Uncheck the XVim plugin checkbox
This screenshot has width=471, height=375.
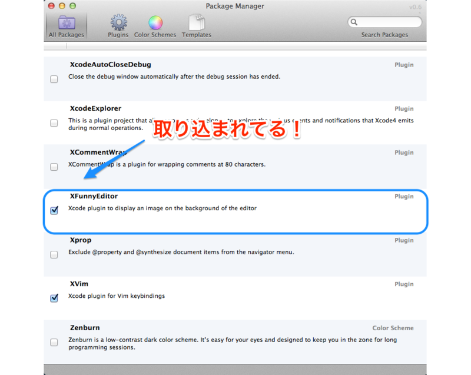[x=54, y=298]
